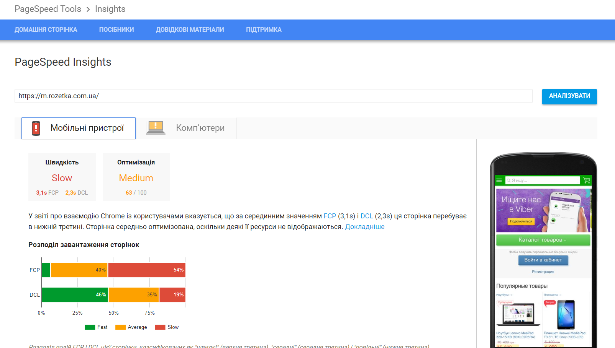Click PageSpeed Tools breadcrumb link
This screenshot has height=348, width=615.
pos(48,9)
